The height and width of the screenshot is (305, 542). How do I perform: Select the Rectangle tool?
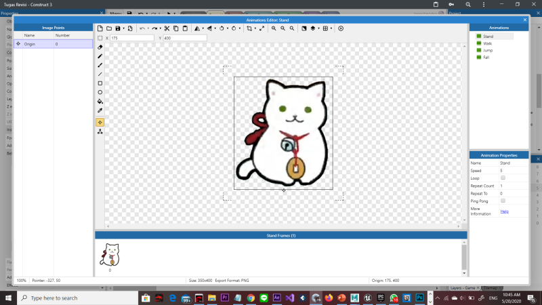click(100, 83)
